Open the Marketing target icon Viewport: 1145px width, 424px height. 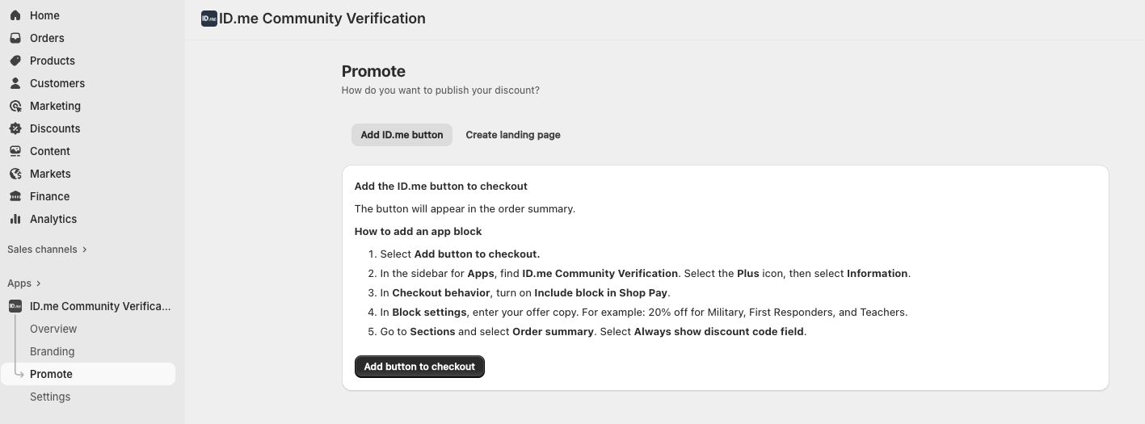coord(15,106)
